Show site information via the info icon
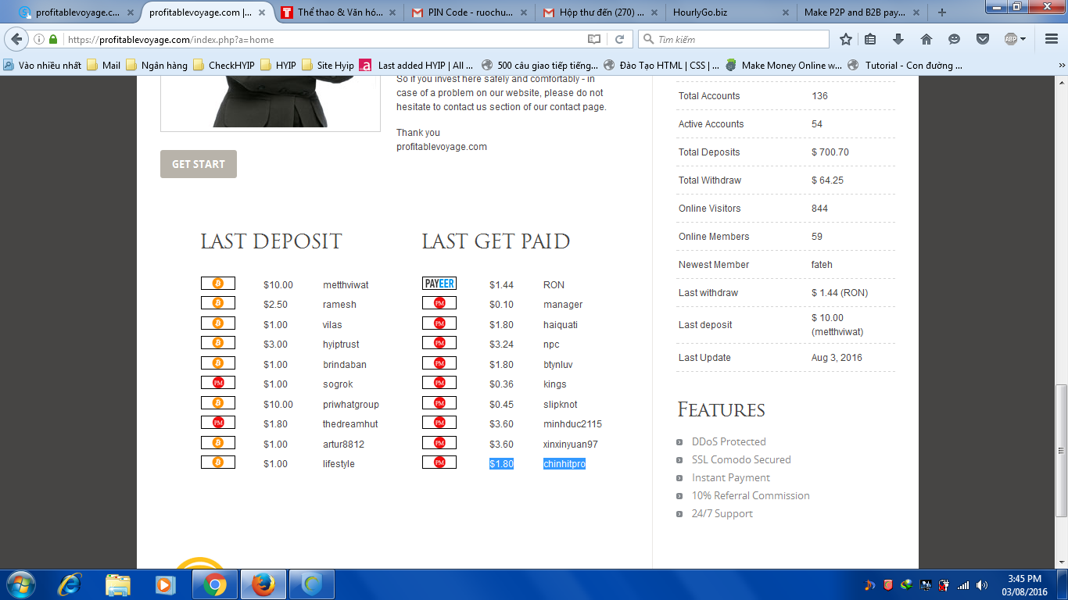Viewport: 1068px width, 600px height. click(39, 39)
